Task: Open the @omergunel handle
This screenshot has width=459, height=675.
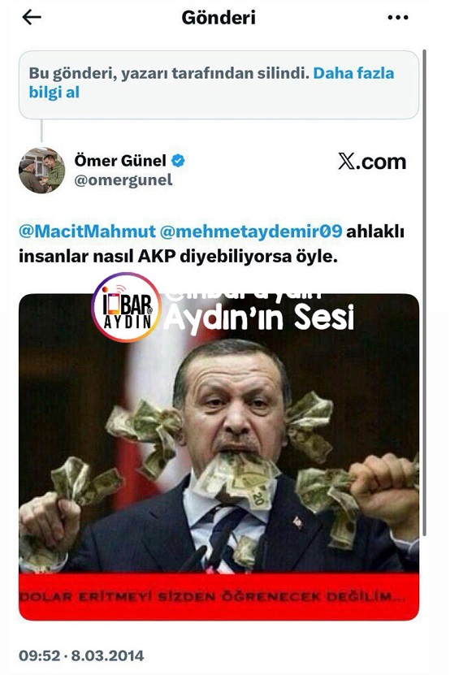Action: coord(123,180)
